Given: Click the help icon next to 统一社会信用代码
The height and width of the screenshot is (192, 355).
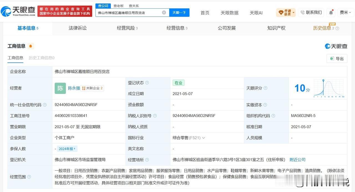Looking at the screenshot, I should point(45,105).
